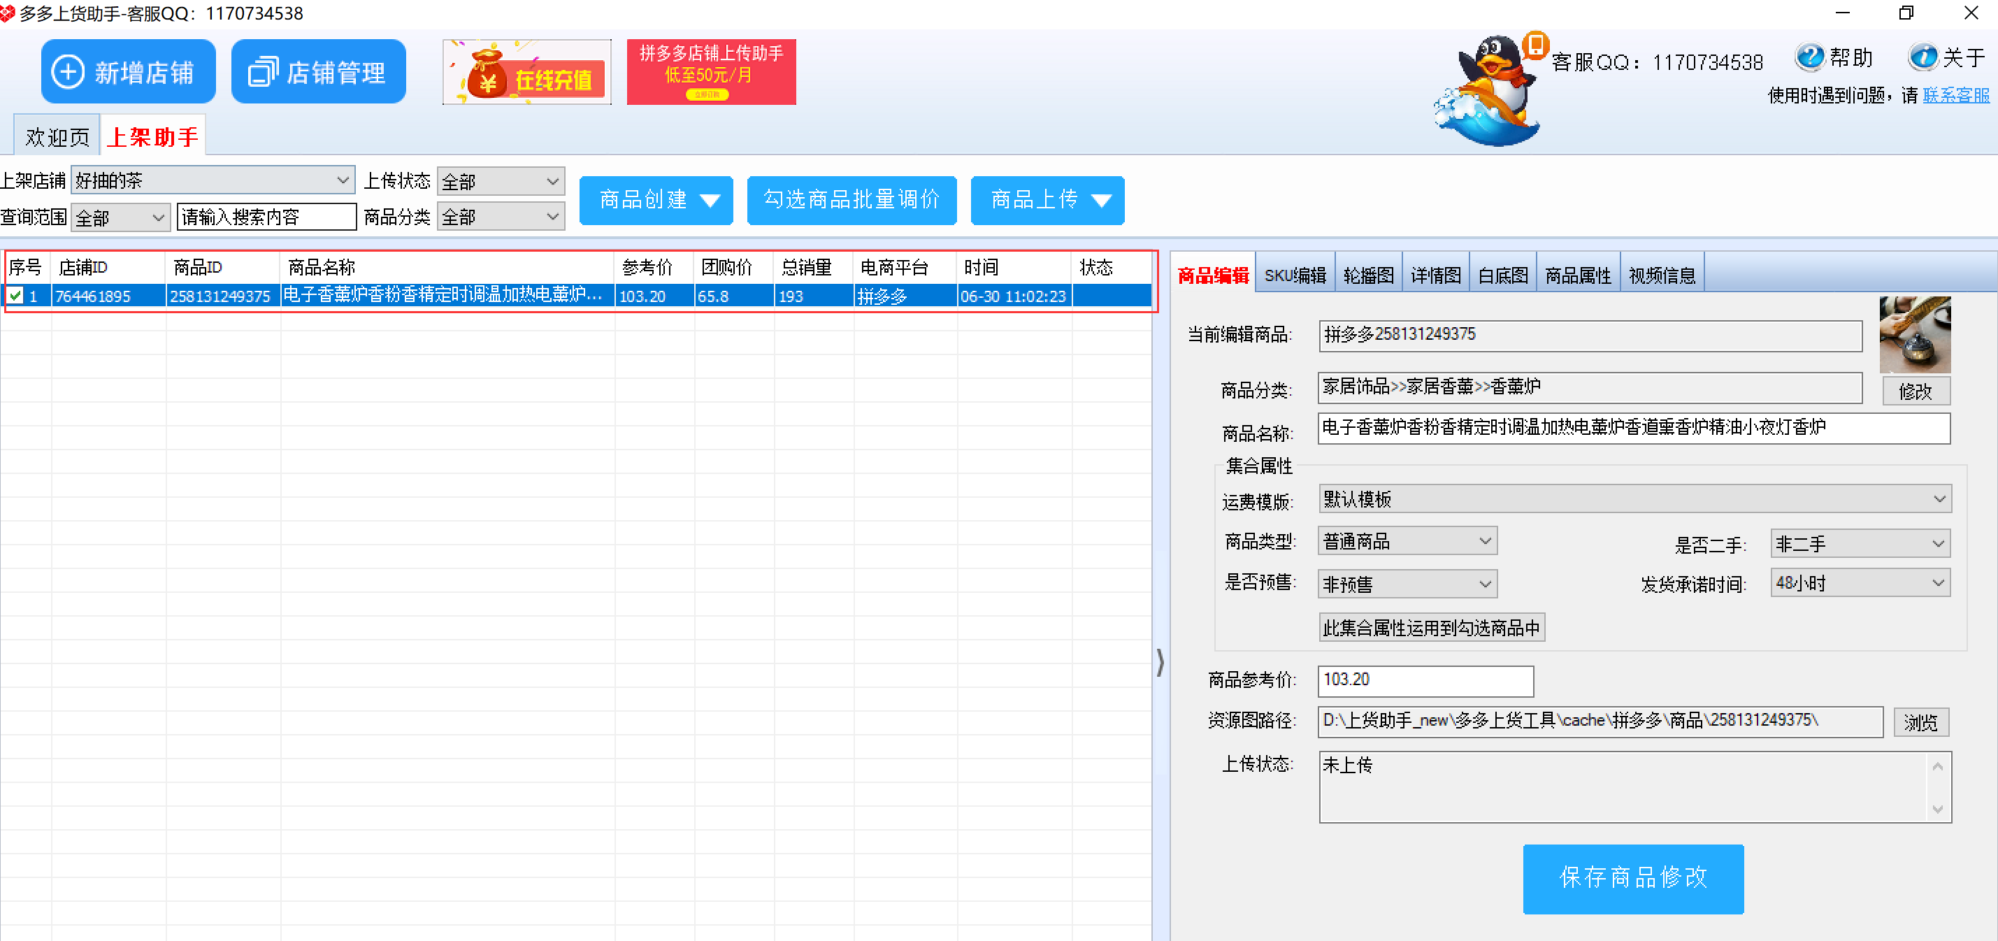Click 此集合属性运用到勾选商品中 button
This screenshot has width=1998, height=941.
click(1431, 627)
